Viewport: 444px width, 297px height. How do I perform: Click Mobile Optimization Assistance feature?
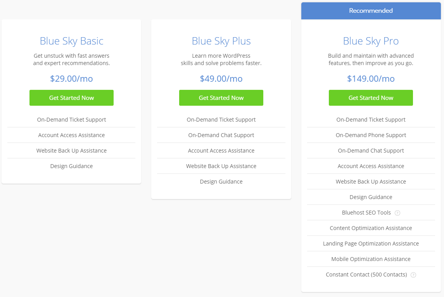371,259
